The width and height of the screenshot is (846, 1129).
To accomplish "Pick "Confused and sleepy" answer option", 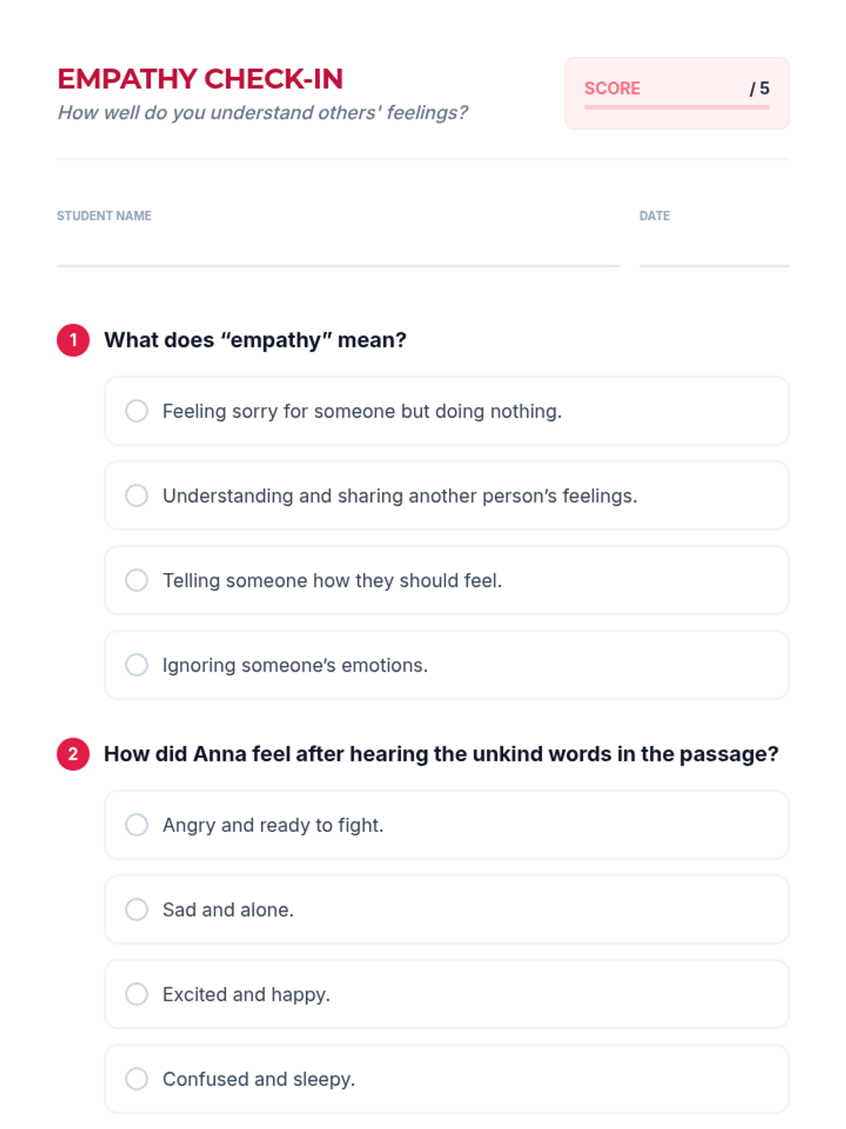I will (x=137, y=1079).
